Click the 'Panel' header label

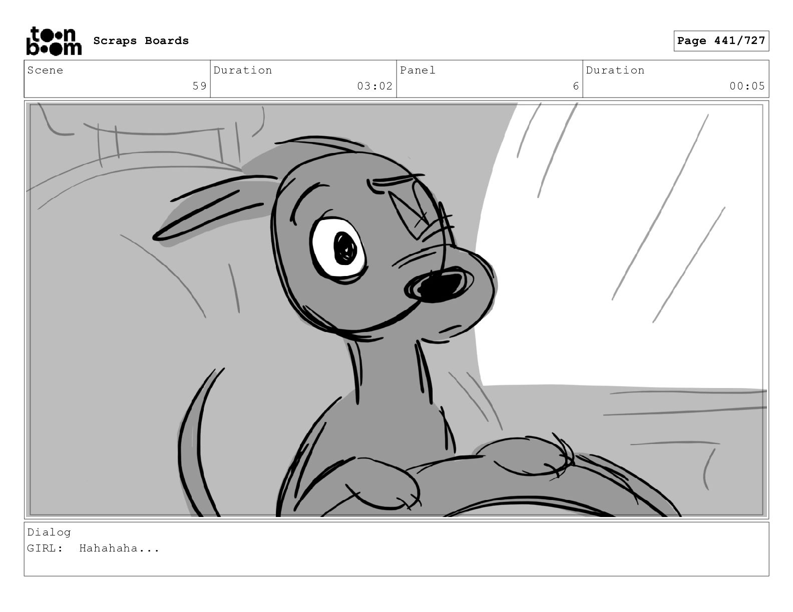[x=418, y=70]
